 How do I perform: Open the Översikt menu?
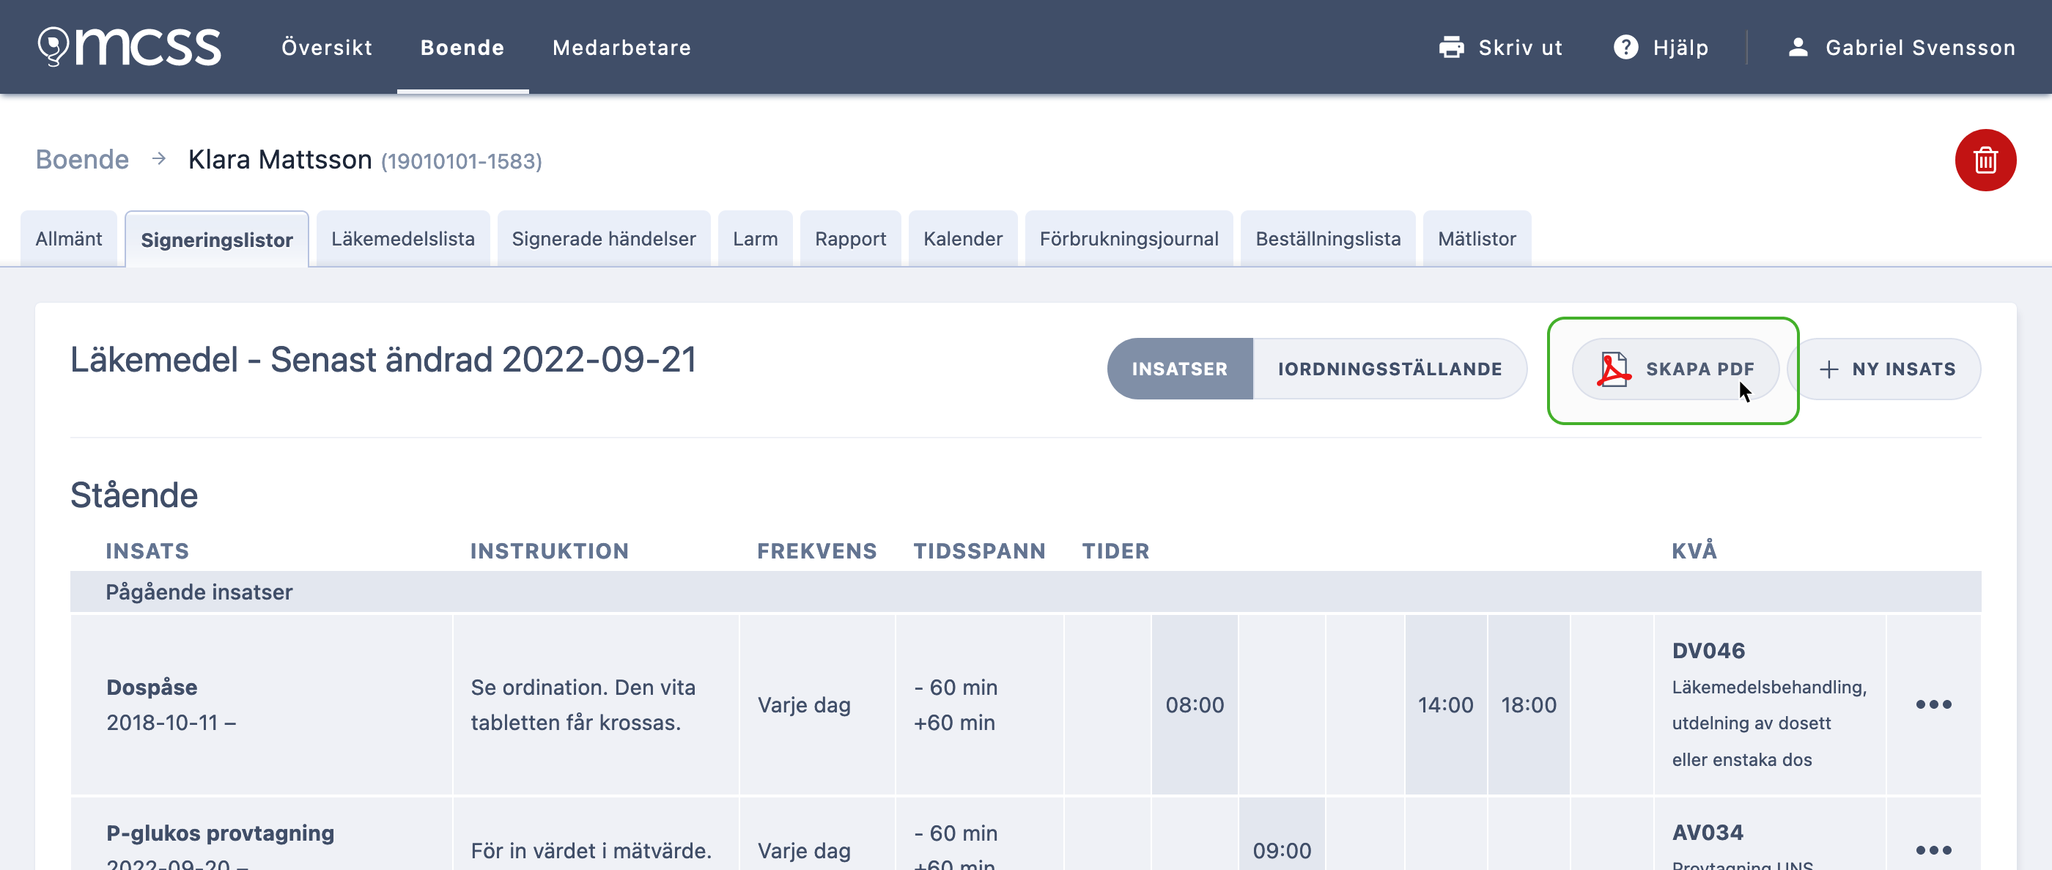(x=327, y=48)
